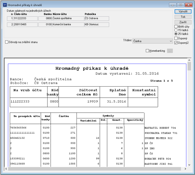Image resolution: width=195 pixels, height=175 pixels.
Task: Click account number field 111222333
Action: (25, 18)
